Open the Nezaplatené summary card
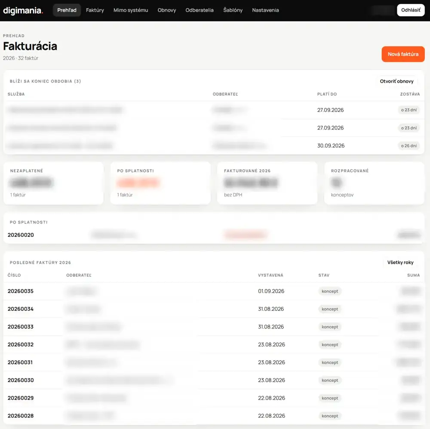The width and height of the screenshot is (430, 429). click(53, 183)
